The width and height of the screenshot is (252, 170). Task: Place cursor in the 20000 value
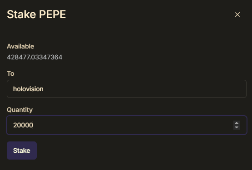point(23,125)
